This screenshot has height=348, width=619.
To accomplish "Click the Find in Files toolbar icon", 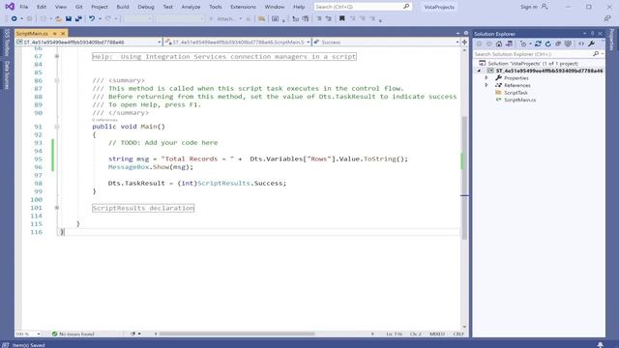I will 261,18.
